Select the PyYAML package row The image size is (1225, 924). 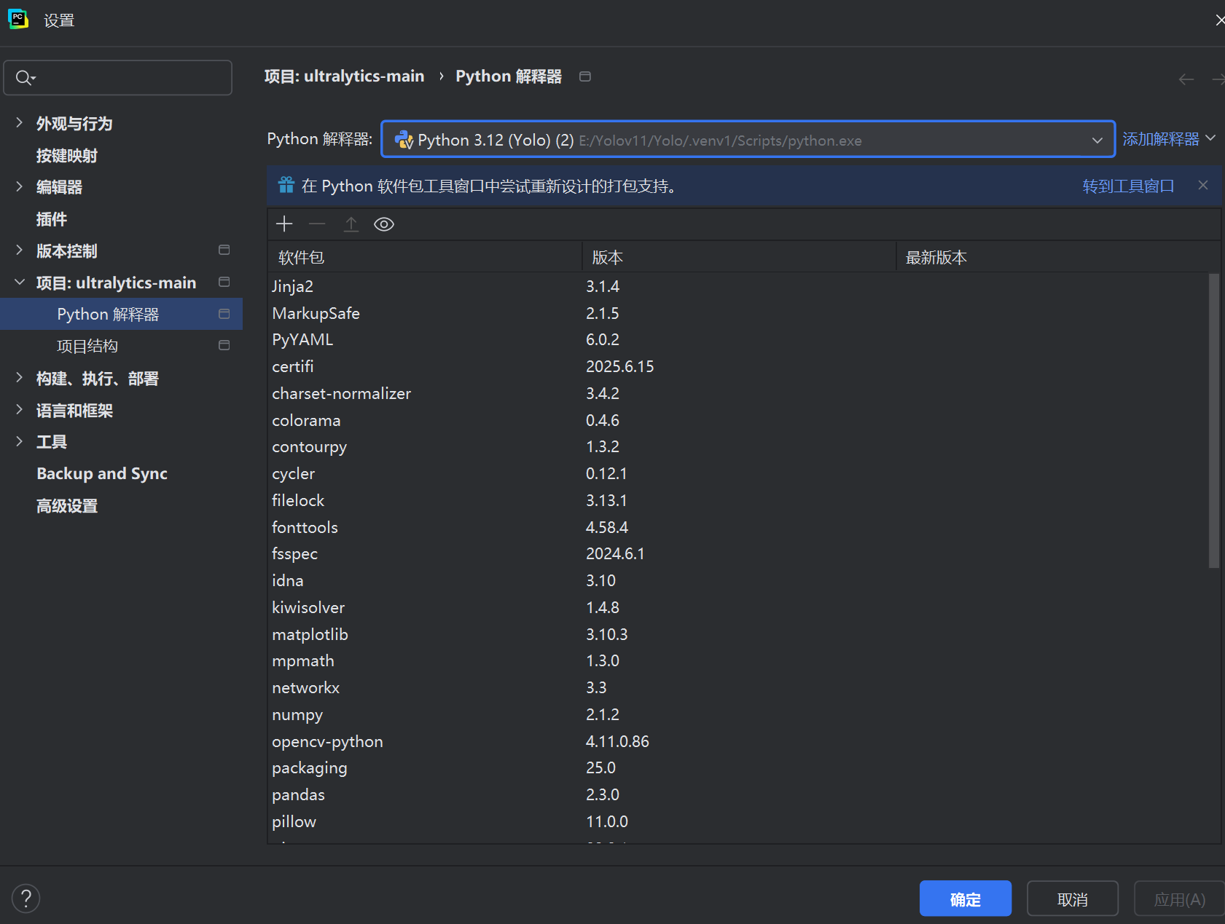tap(738, 339)
